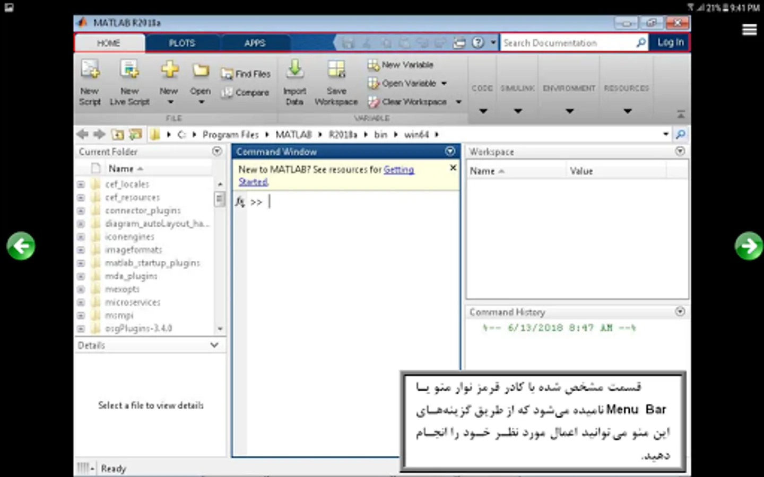Open the Compare tool
Viewport: 764px width, 477px height.
click(245, 93)
